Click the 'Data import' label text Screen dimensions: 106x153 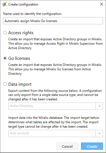click(x=20, y=84)
